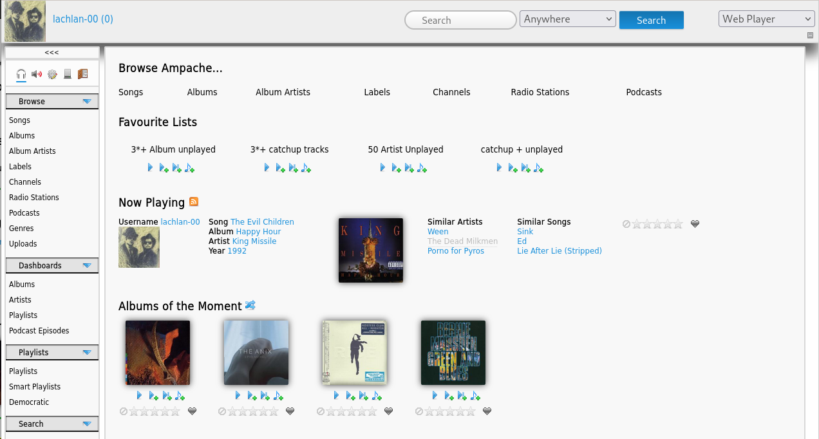The image size is (819, 439).
Task: Refresh random albums with the shuffle icon
Action: [x=250, y=305]
